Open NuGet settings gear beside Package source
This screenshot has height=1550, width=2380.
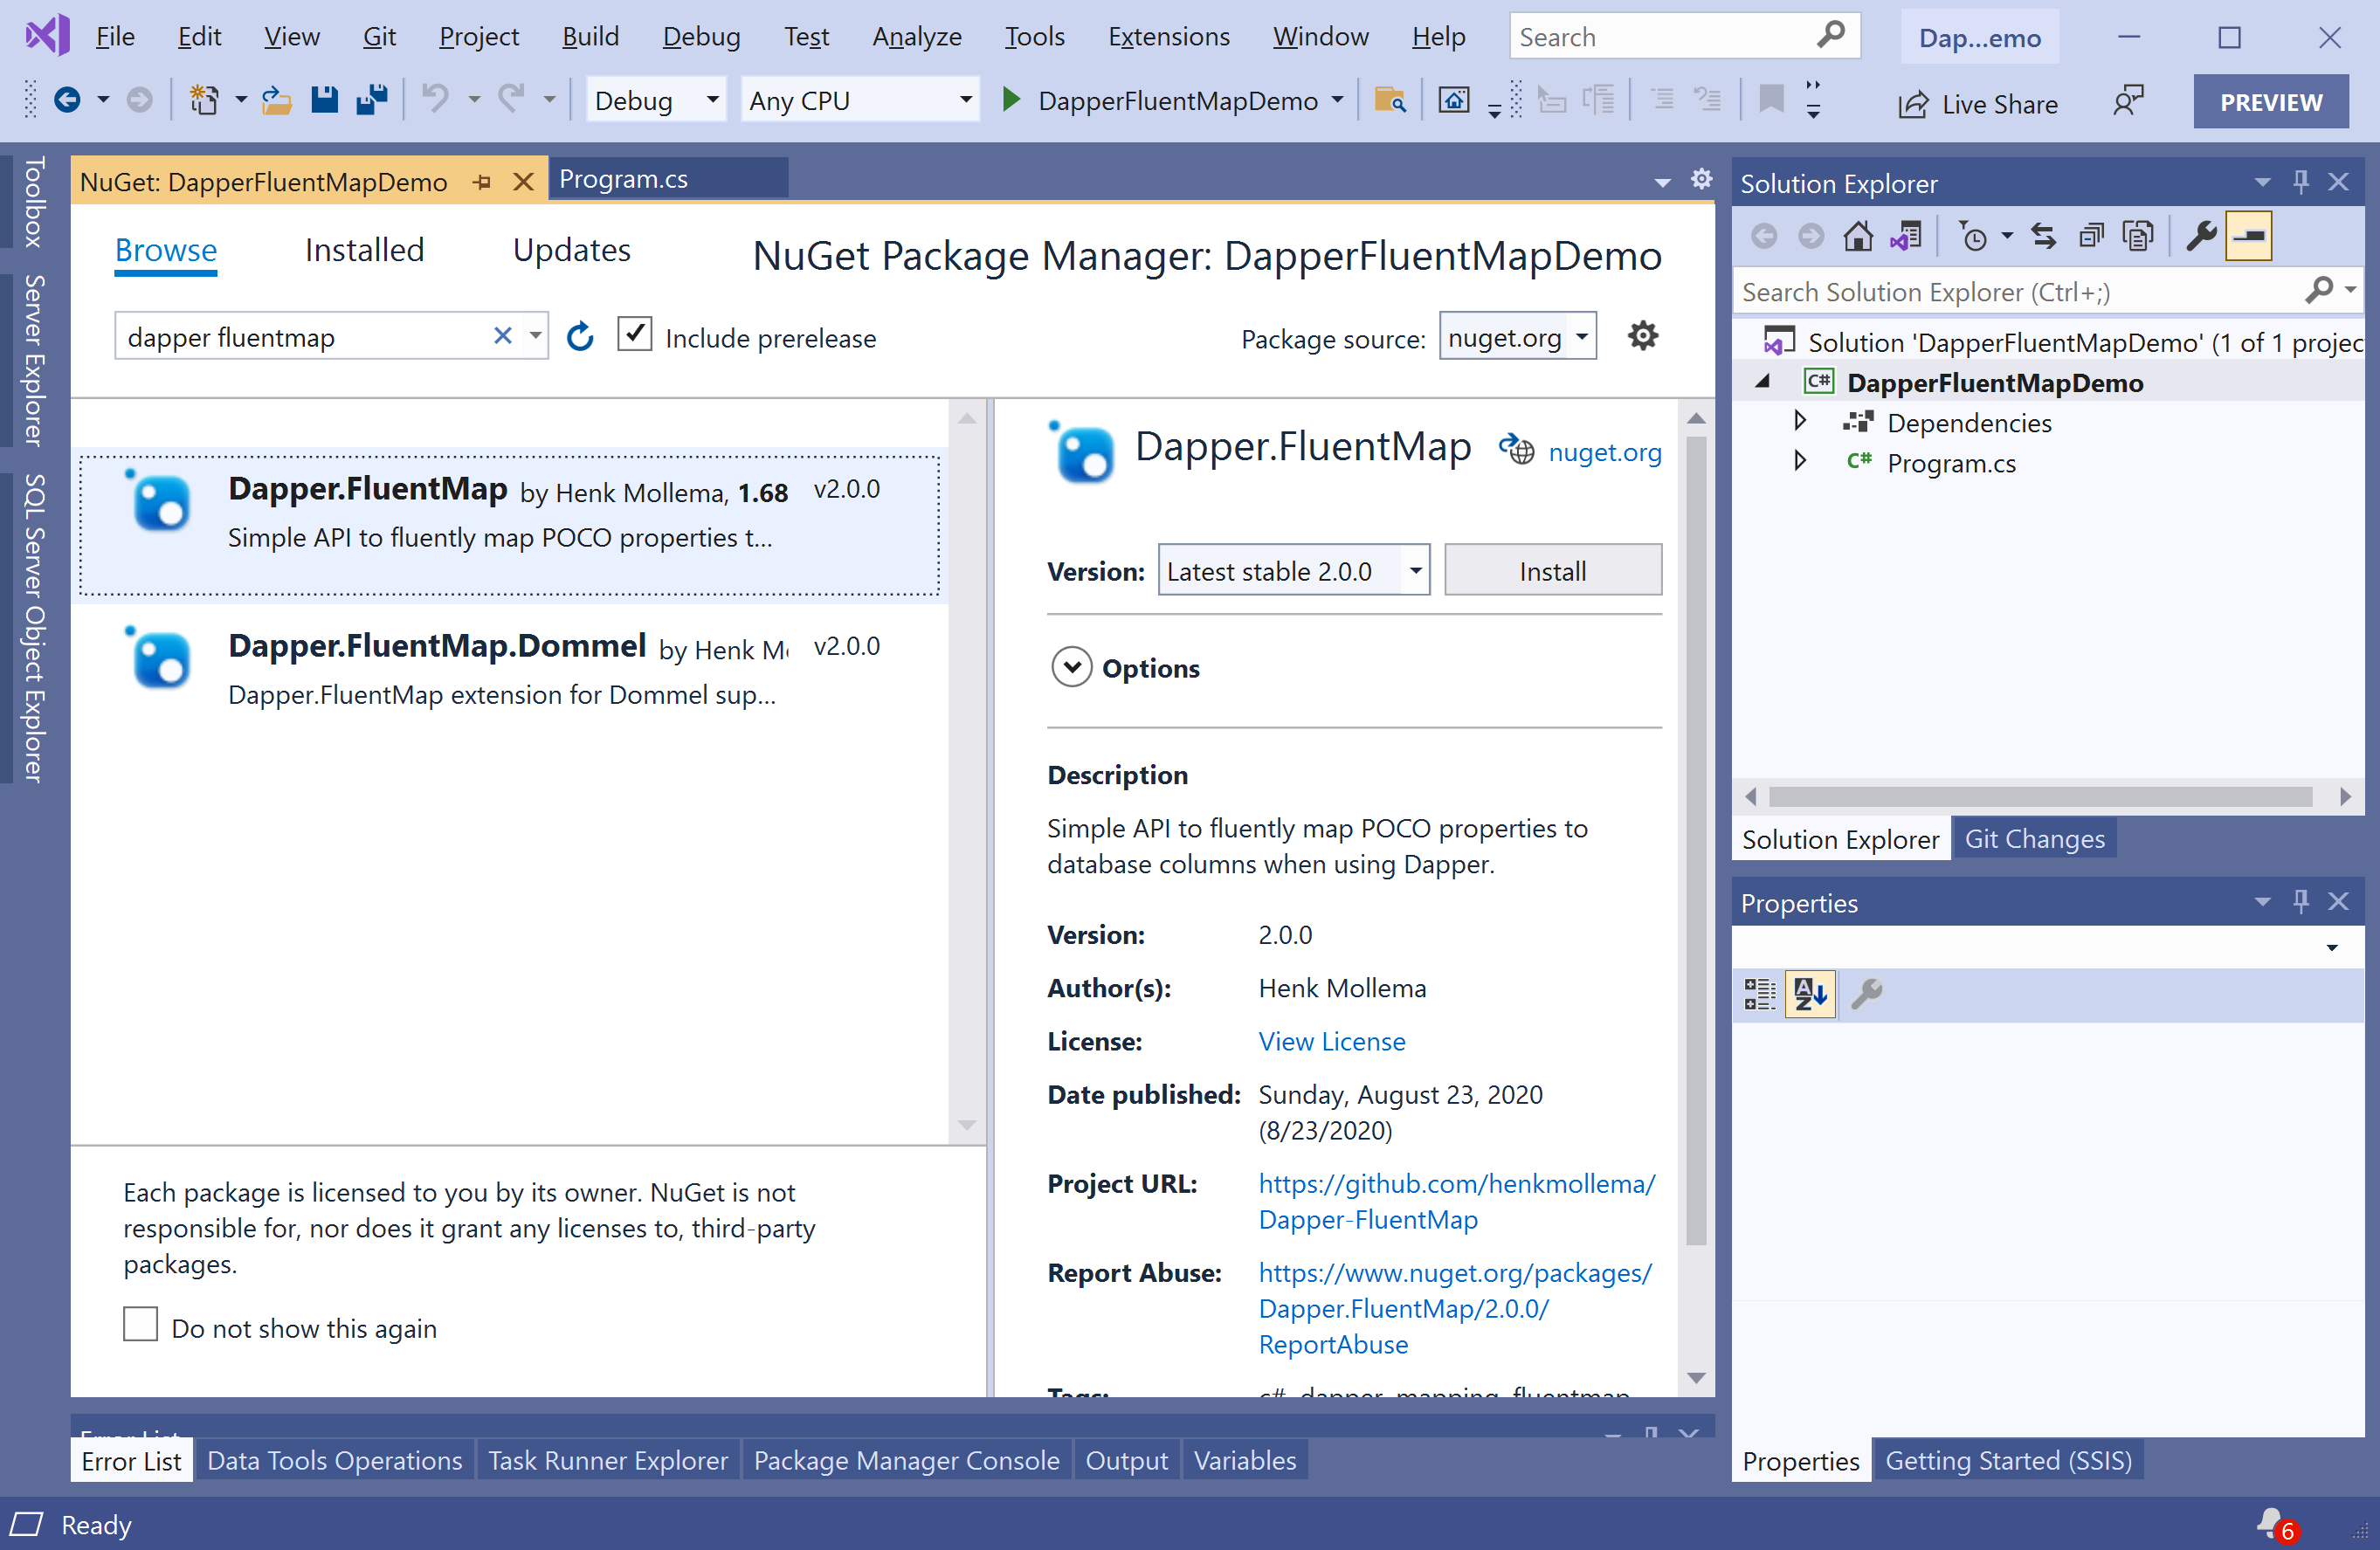click(1642, 336)
